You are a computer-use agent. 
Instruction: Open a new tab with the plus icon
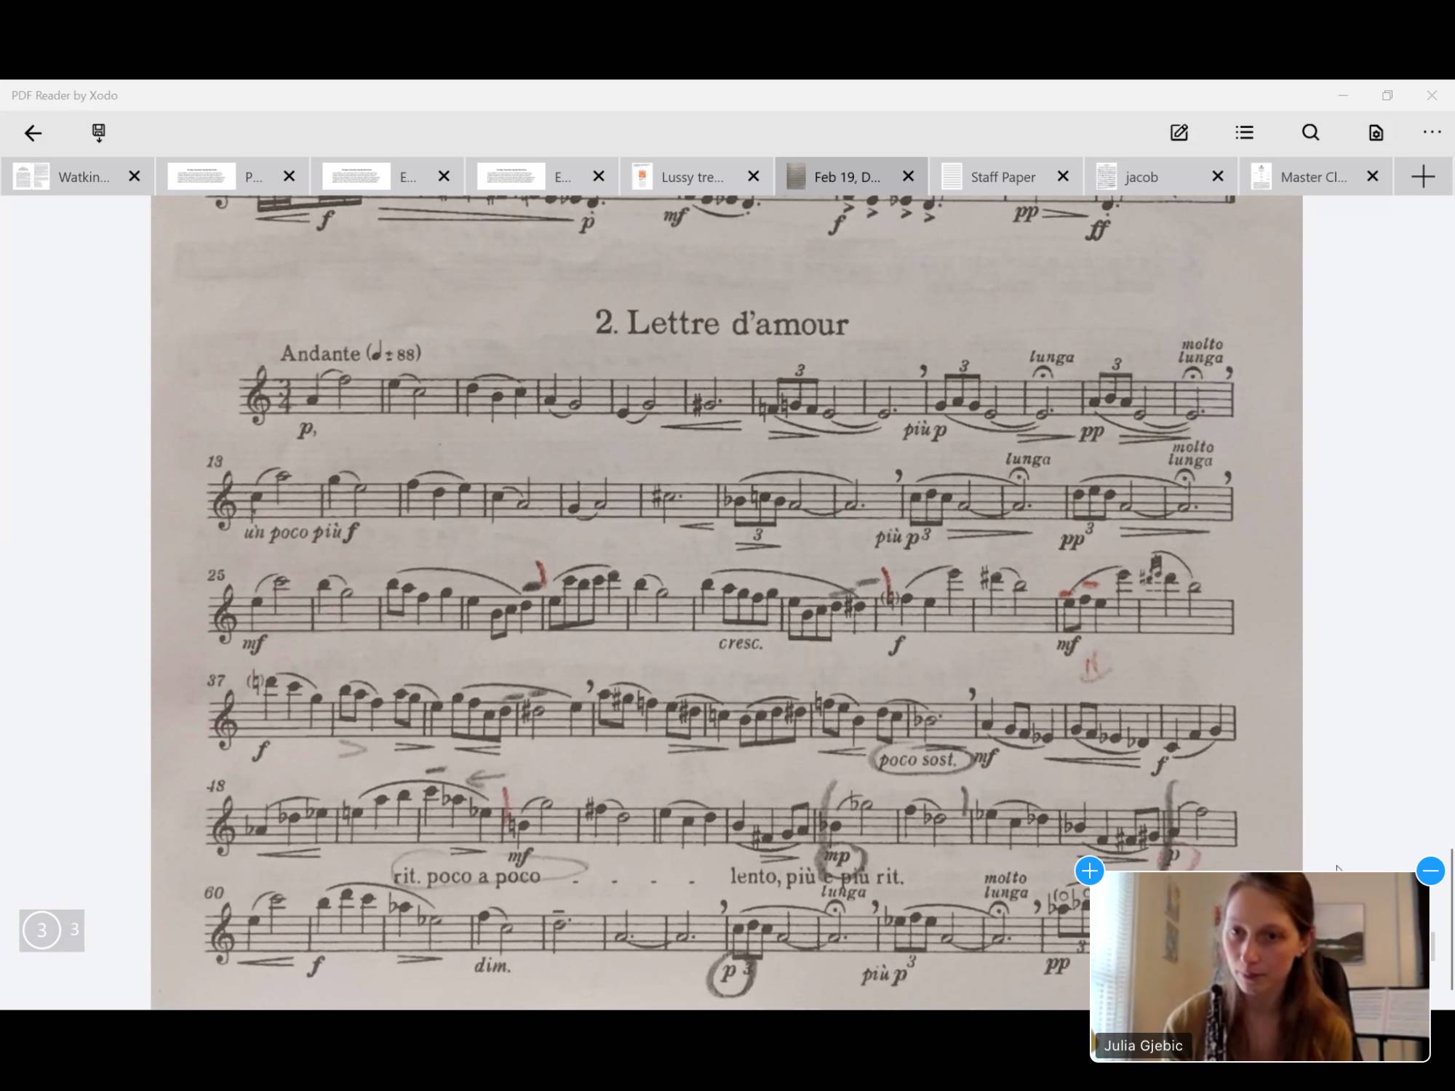[x=1423, y=176]
